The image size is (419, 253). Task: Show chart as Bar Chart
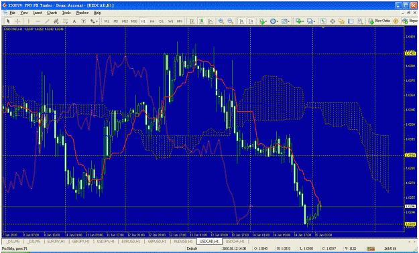[x=192, y=21]
